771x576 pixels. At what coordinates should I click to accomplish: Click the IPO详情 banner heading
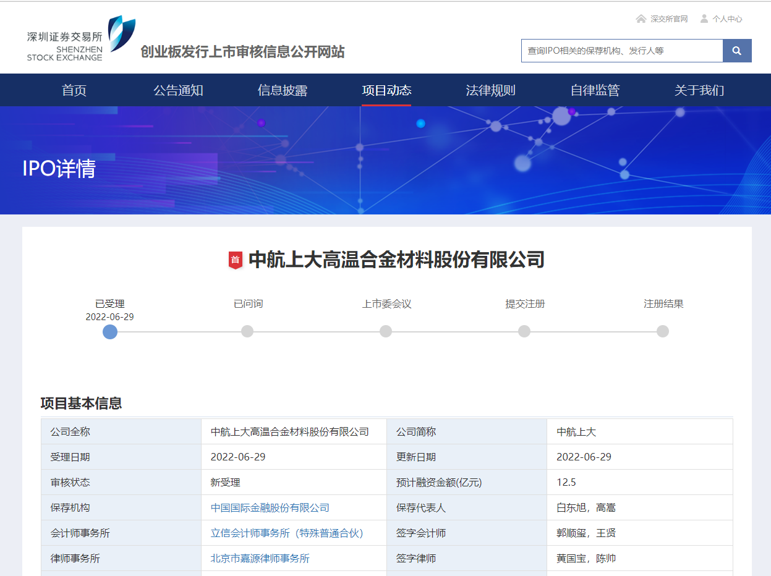point(59,168)
